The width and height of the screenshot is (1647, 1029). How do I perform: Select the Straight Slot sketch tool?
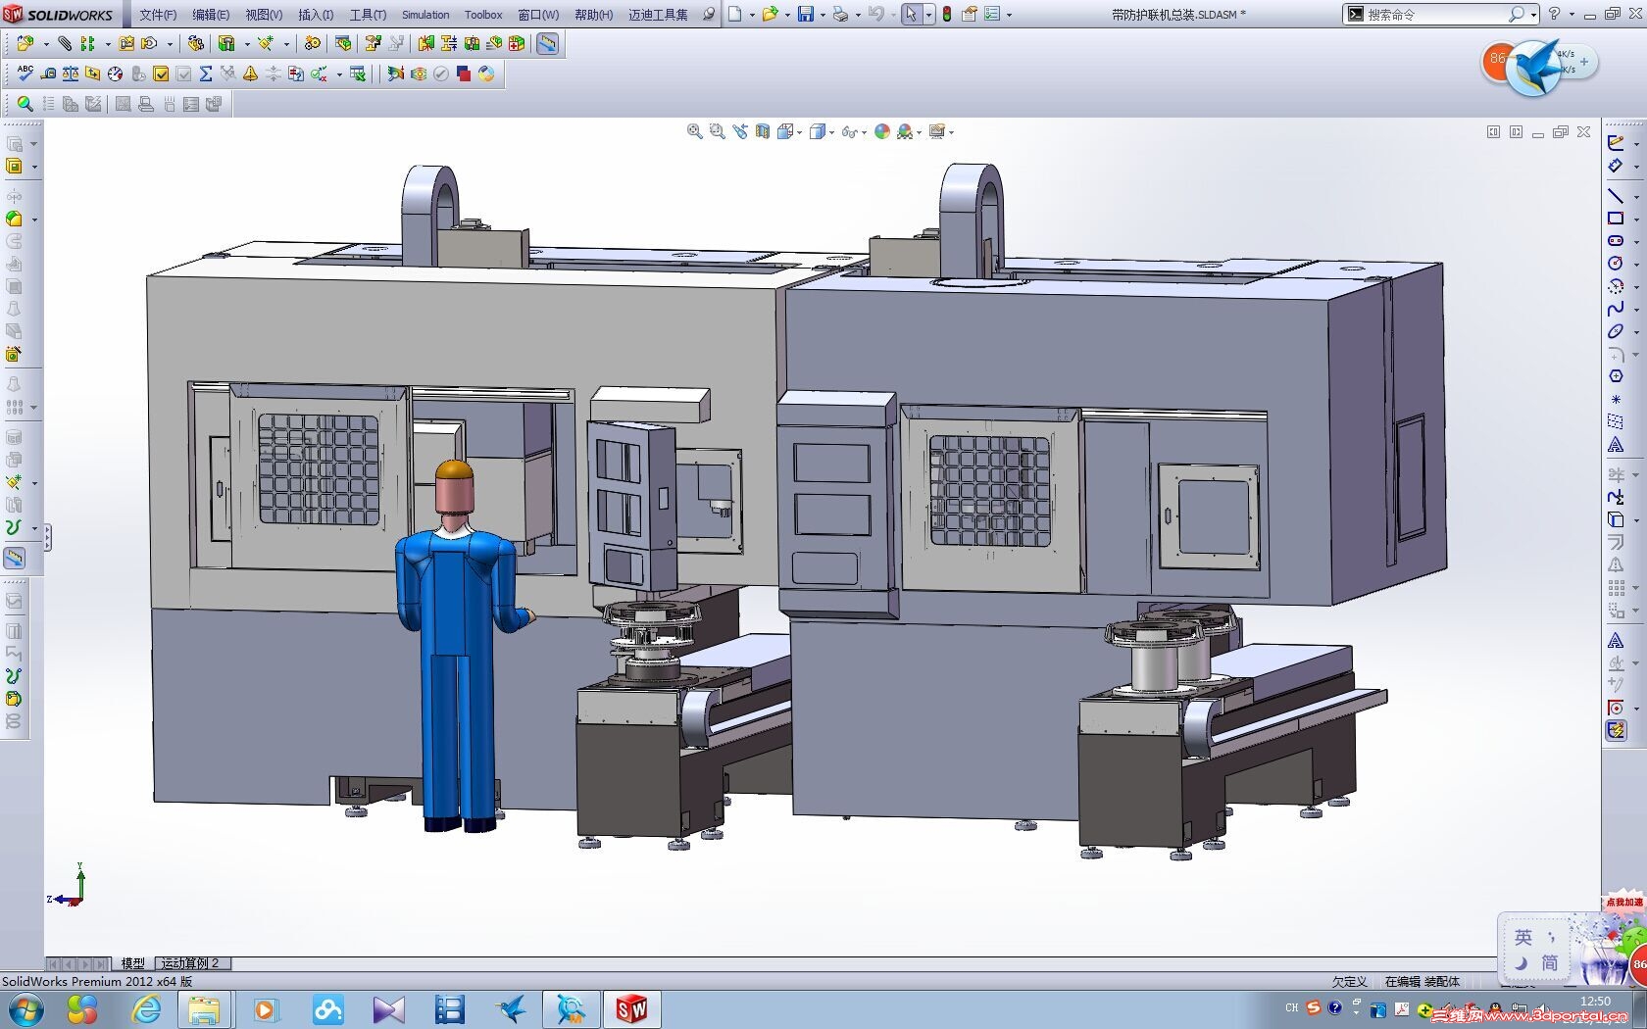pyautogui.click(x=1616, y=241)
